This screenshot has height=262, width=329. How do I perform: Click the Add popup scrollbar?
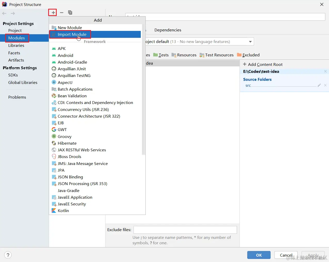pos(144,89)
